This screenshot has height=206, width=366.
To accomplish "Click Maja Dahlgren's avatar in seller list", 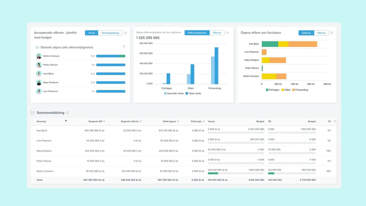I will [39, 82].
